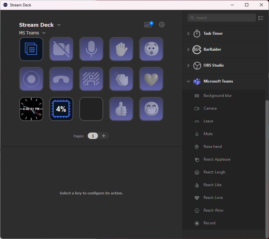
Task: Expand the Task Timer category
Action: click(188, 33)
